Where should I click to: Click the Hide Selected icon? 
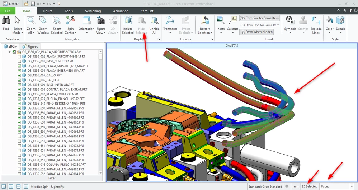141,20
